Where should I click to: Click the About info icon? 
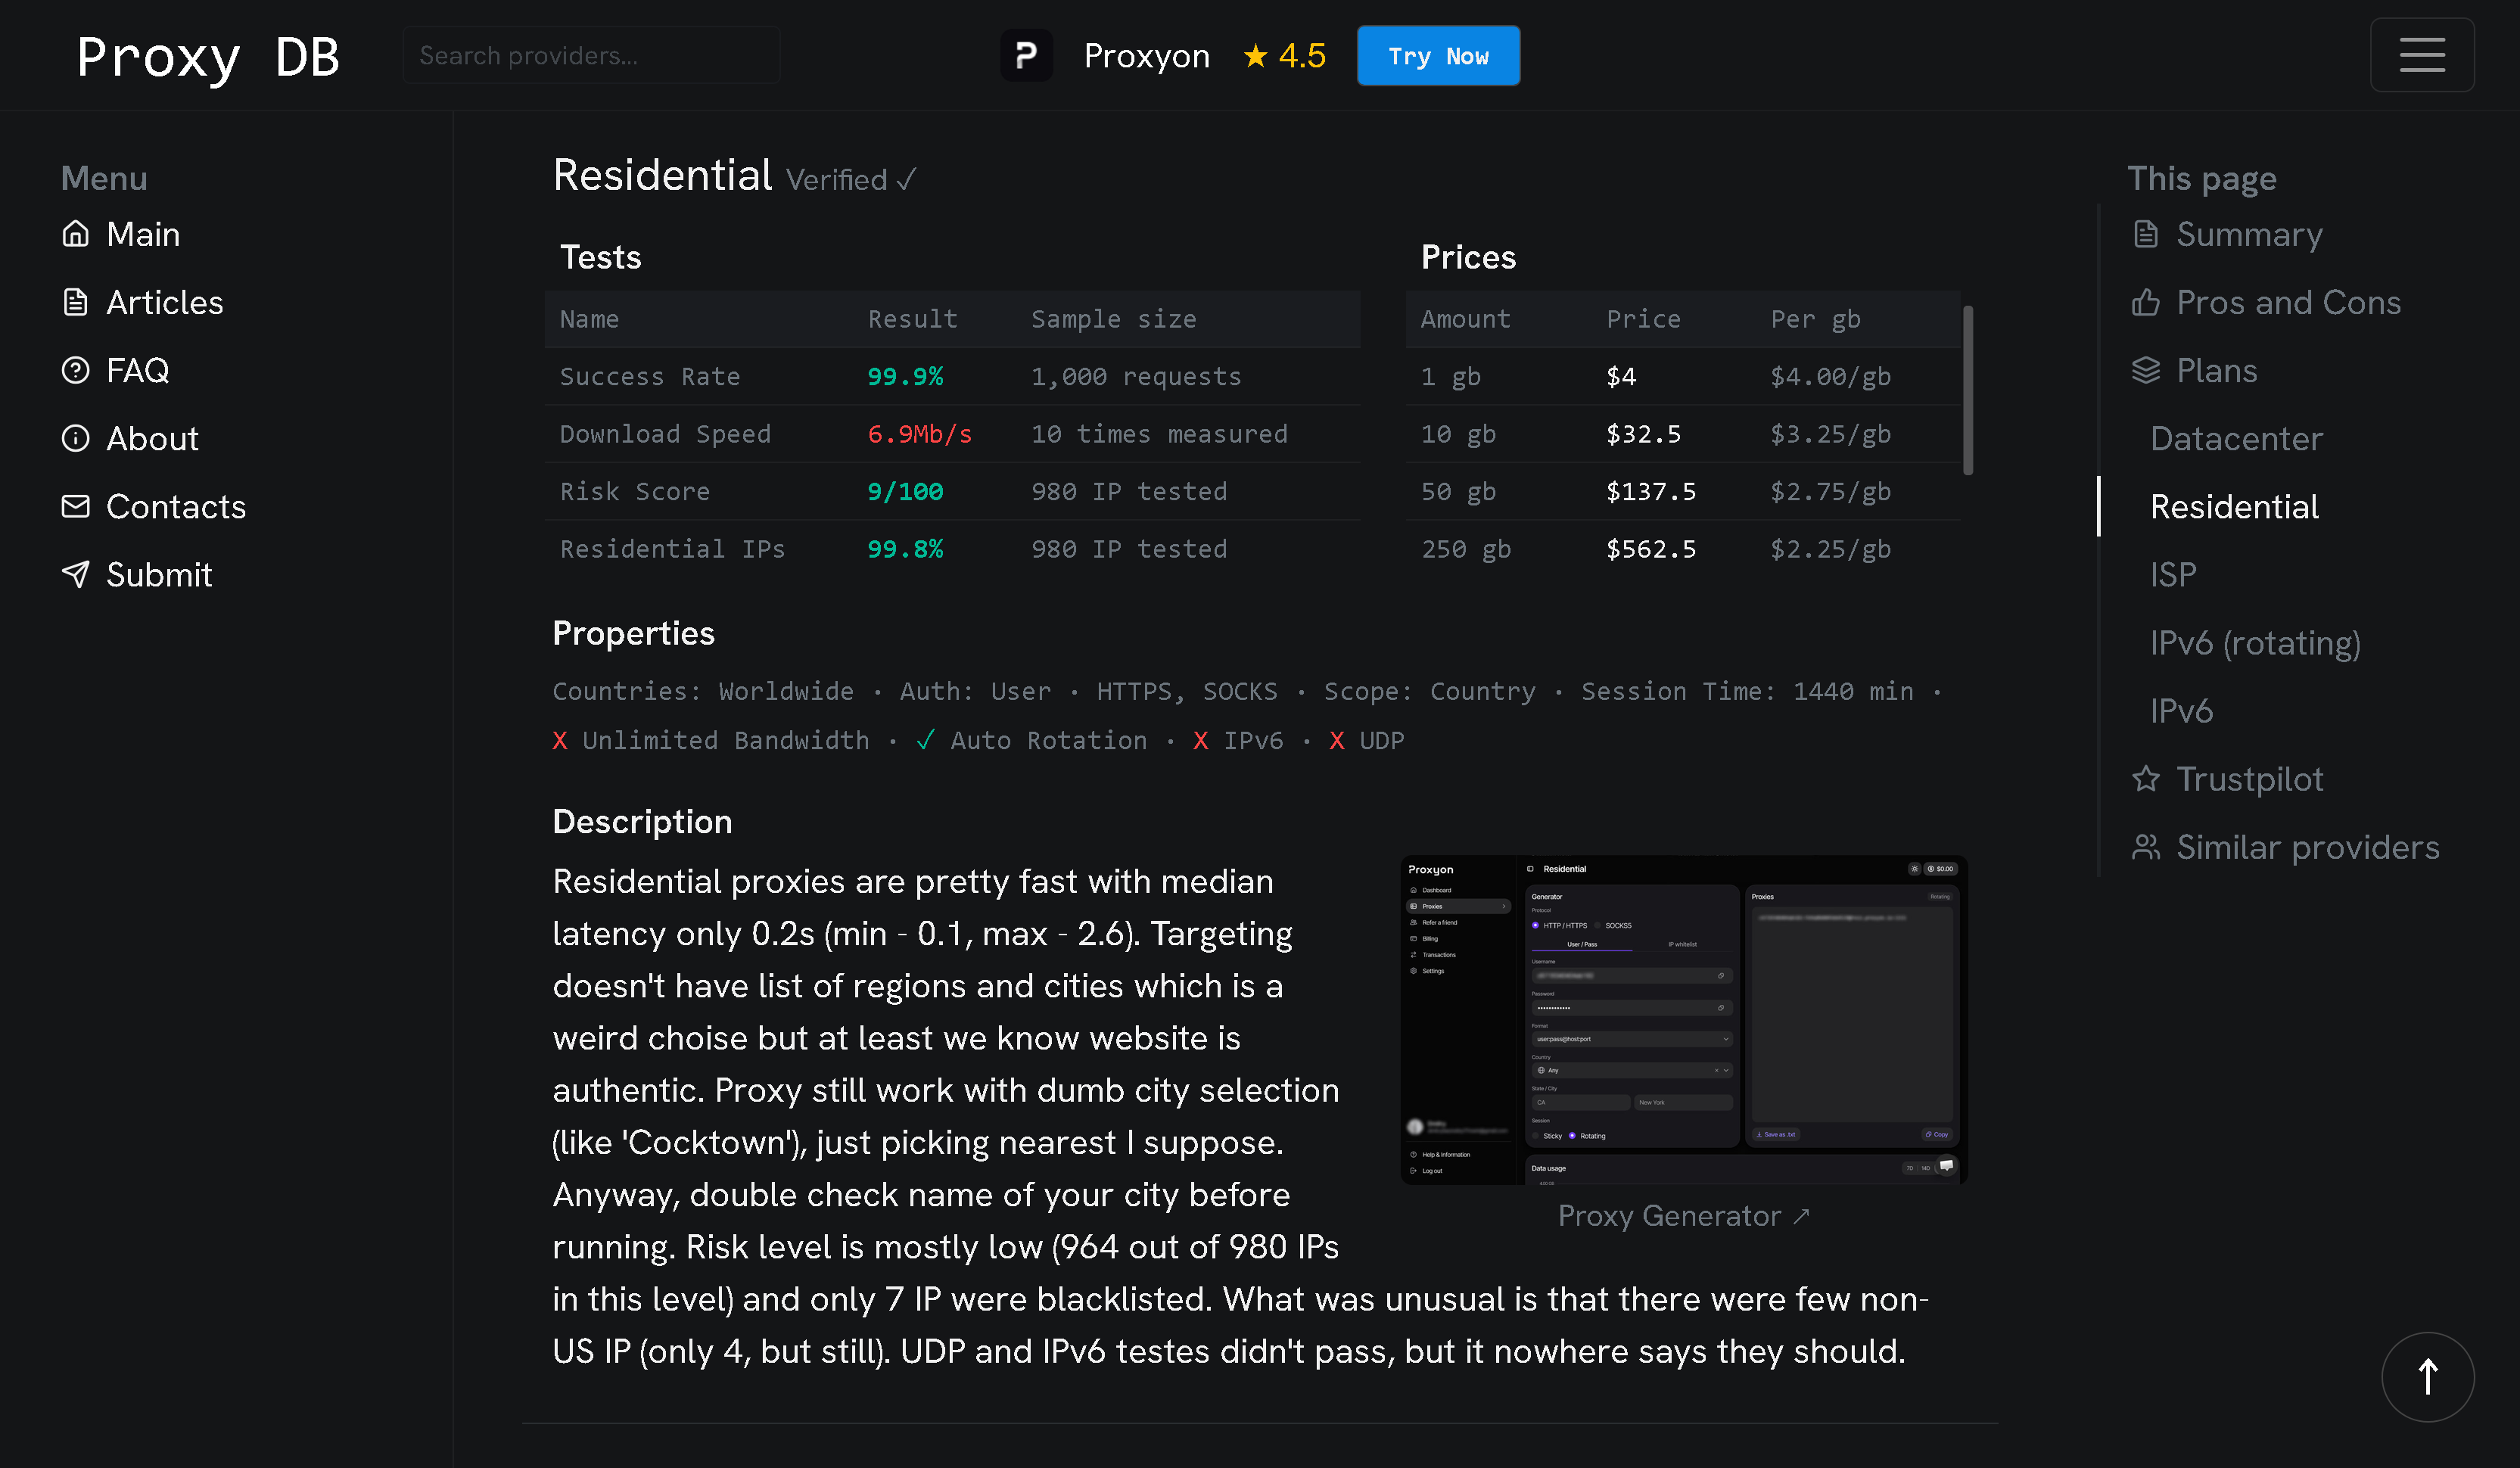click(x=76, y=438)
